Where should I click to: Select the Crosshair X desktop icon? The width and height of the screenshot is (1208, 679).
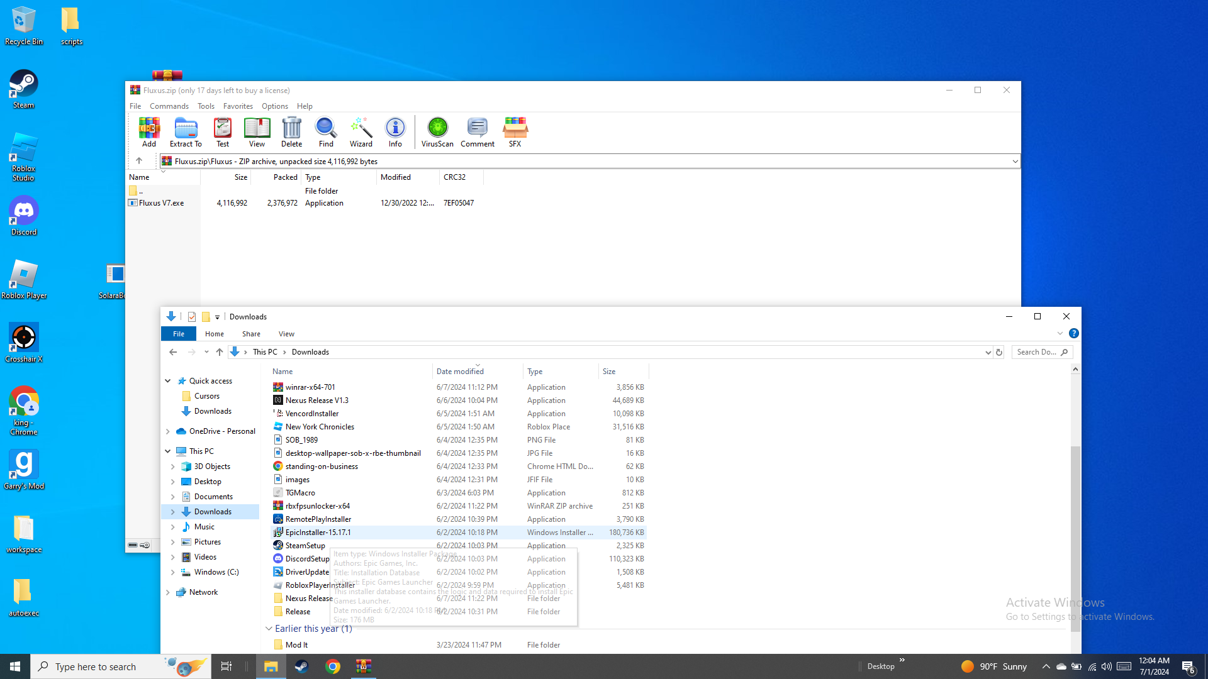(24, 343)
